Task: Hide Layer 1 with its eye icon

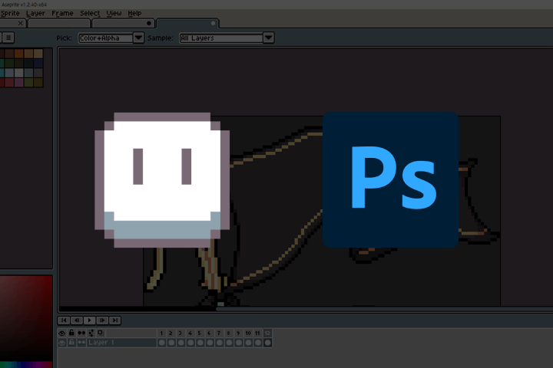Action: [62, 343]
